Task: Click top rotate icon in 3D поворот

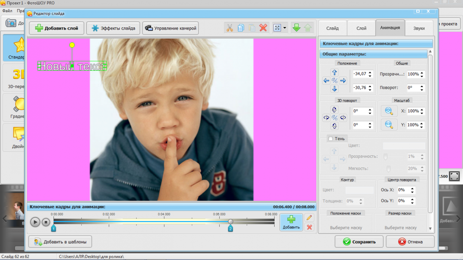Action: coord(335,109)
